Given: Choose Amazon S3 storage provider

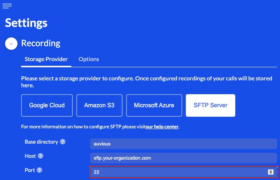Looking at the screenshot, I should [99, 105].
